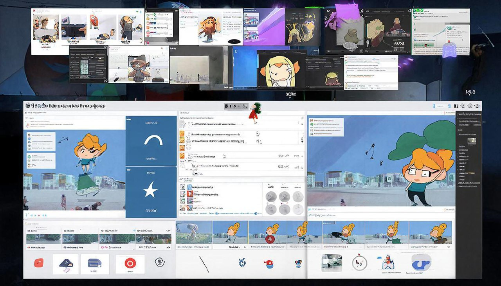Open the purple gradient window thumbnail at top

264,27
